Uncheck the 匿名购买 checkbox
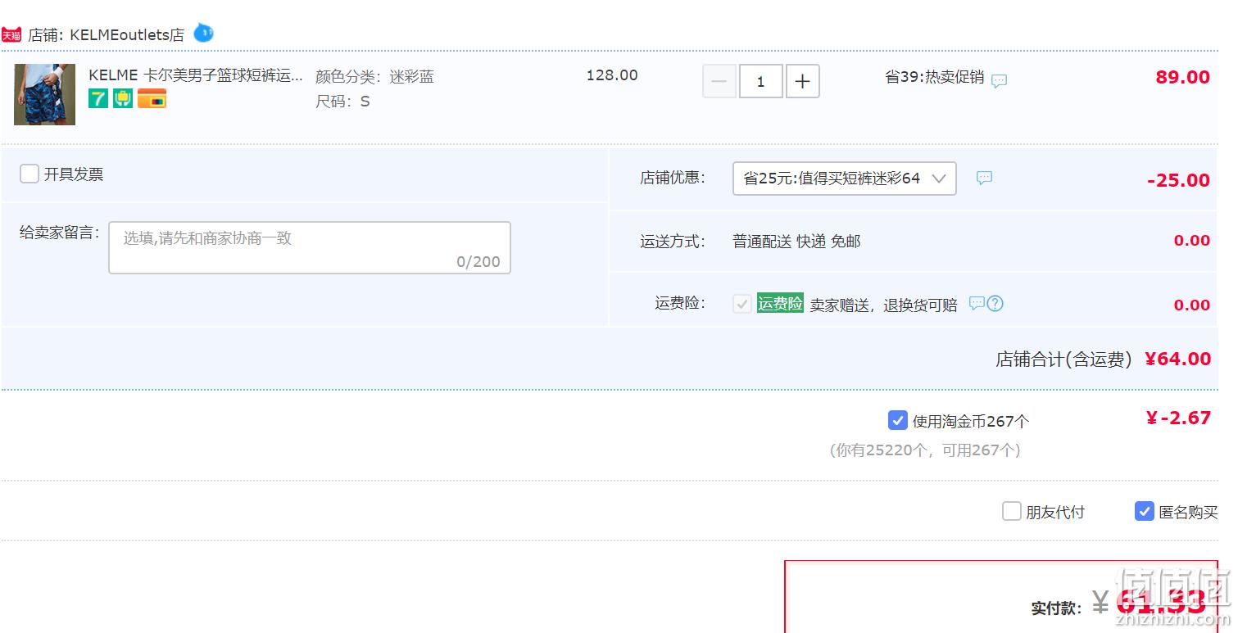The image size is (1238, 633). [1145, 512]
